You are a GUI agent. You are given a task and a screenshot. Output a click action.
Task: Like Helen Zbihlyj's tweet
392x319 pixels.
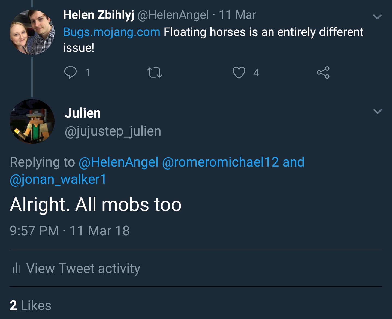pos(239,73)
